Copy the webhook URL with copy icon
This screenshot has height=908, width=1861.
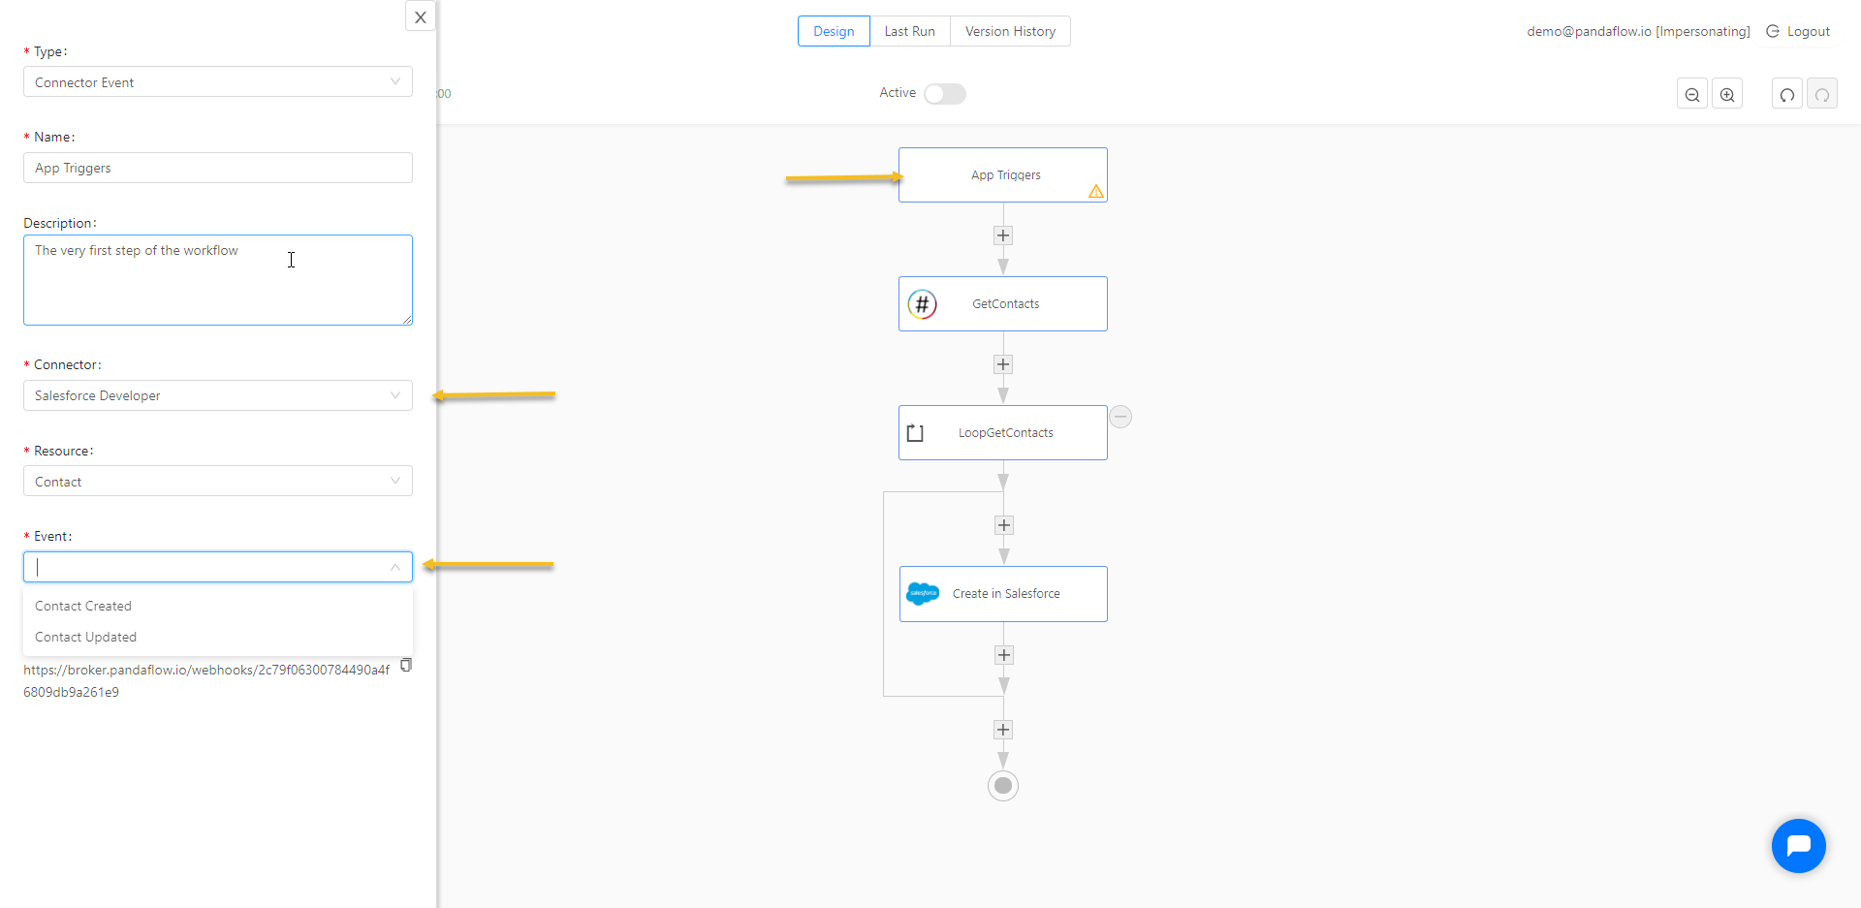pos(406,665)
